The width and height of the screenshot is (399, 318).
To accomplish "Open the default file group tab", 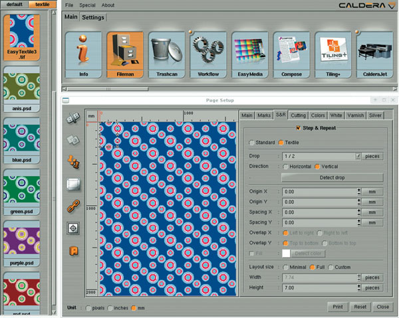I will pyautogui.click(x=14, y=5).
